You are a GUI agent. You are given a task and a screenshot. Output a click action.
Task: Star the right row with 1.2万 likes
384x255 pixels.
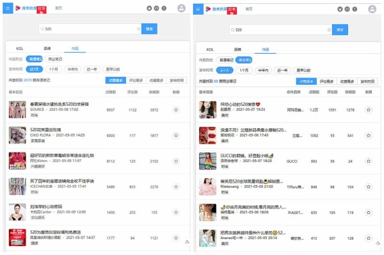point(369,110)
